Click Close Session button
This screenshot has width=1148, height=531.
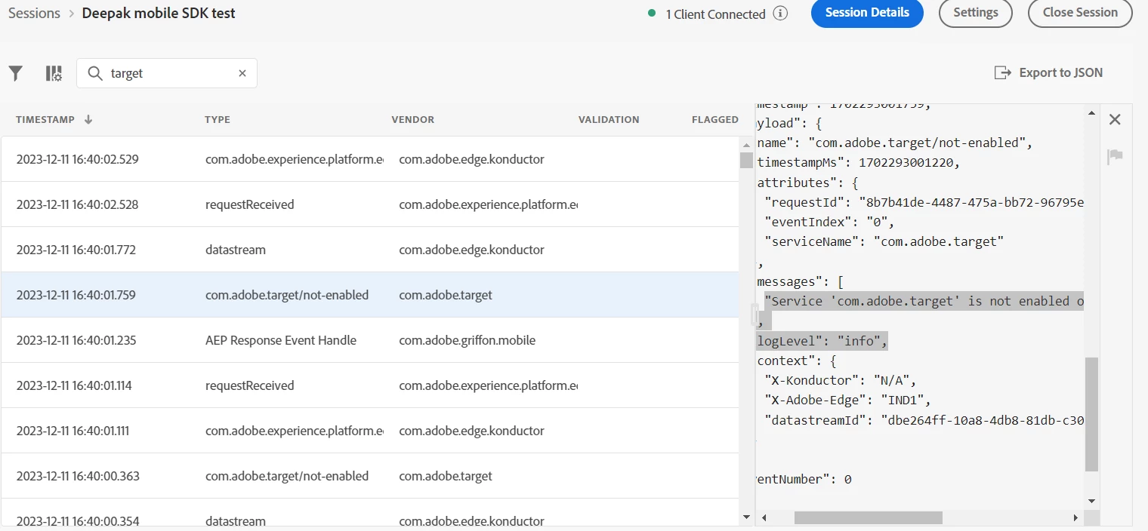[1080, 13]
